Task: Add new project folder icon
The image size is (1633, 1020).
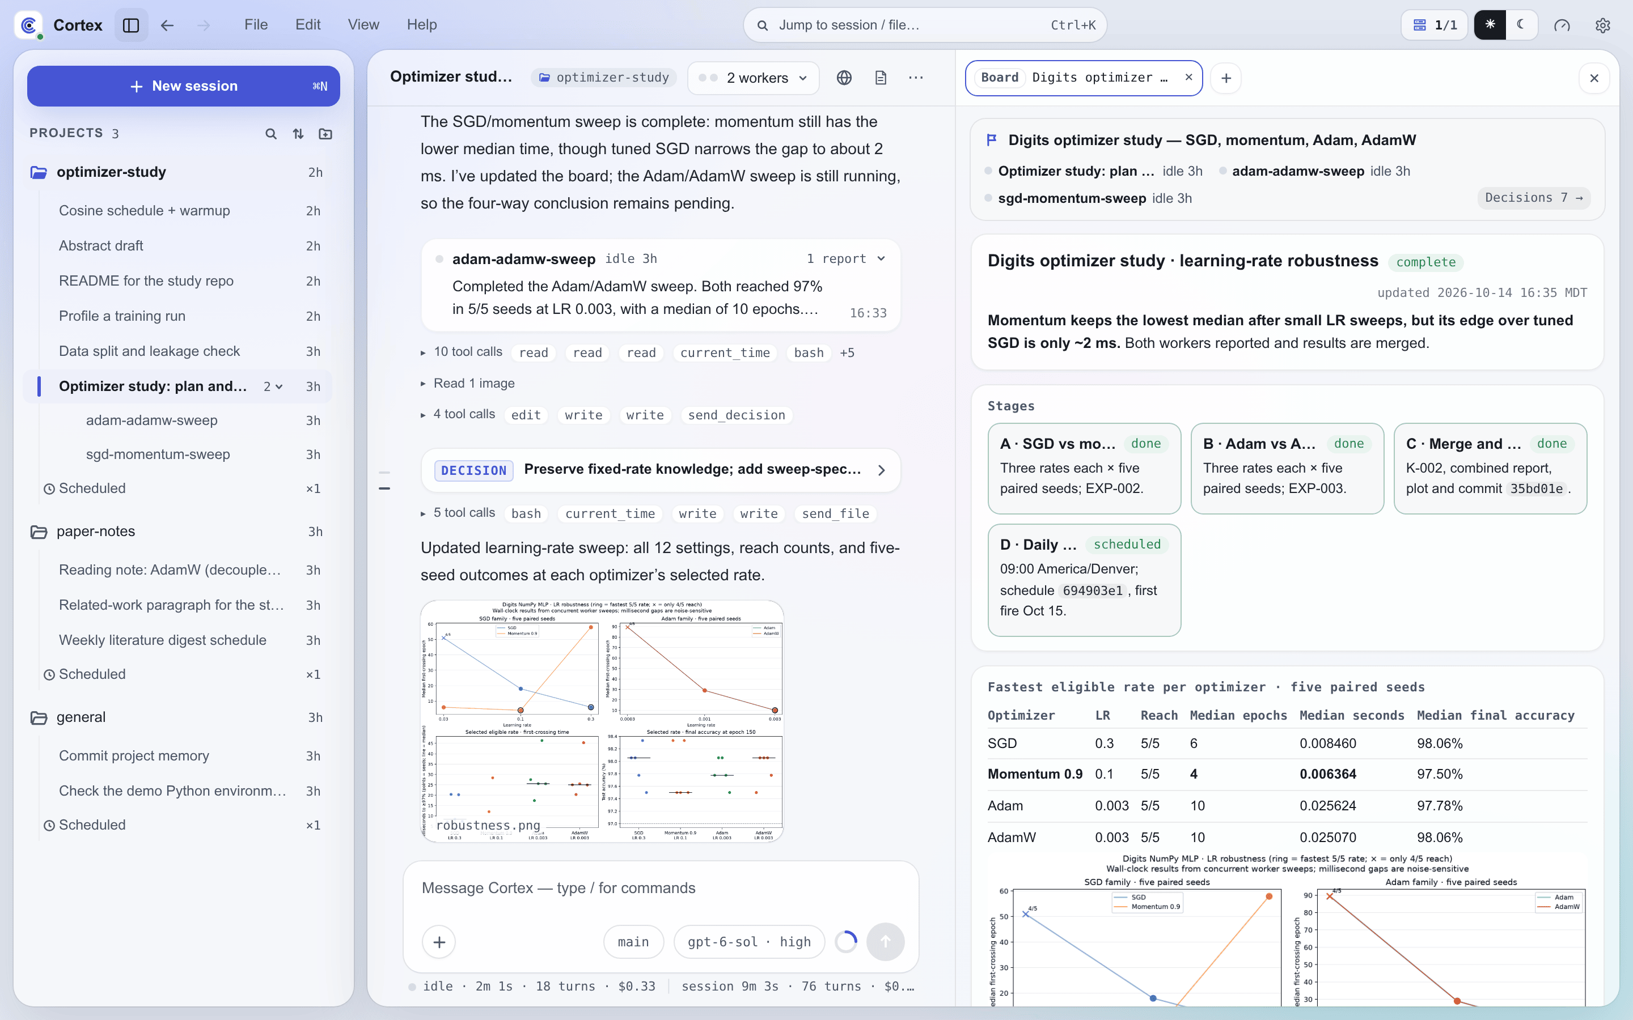Action: click(325, 134)
